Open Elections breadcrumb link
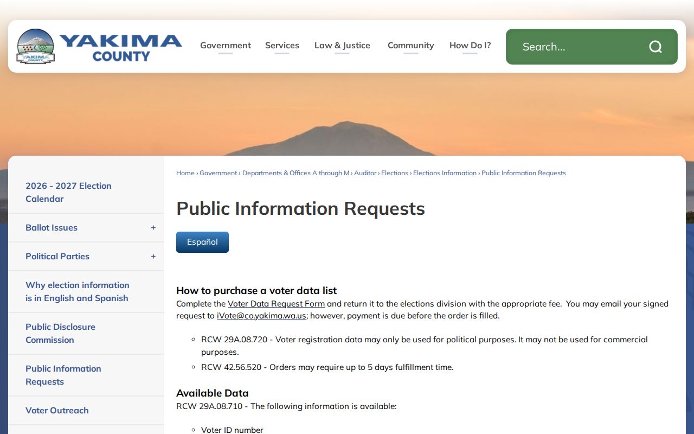694x434 pixels. pos(395,173)
